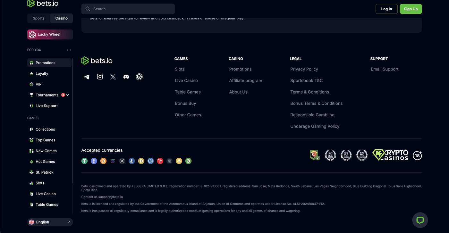Open the Terms & Conditions link
This screenshot has height=233, width=449.
(309, 92)
